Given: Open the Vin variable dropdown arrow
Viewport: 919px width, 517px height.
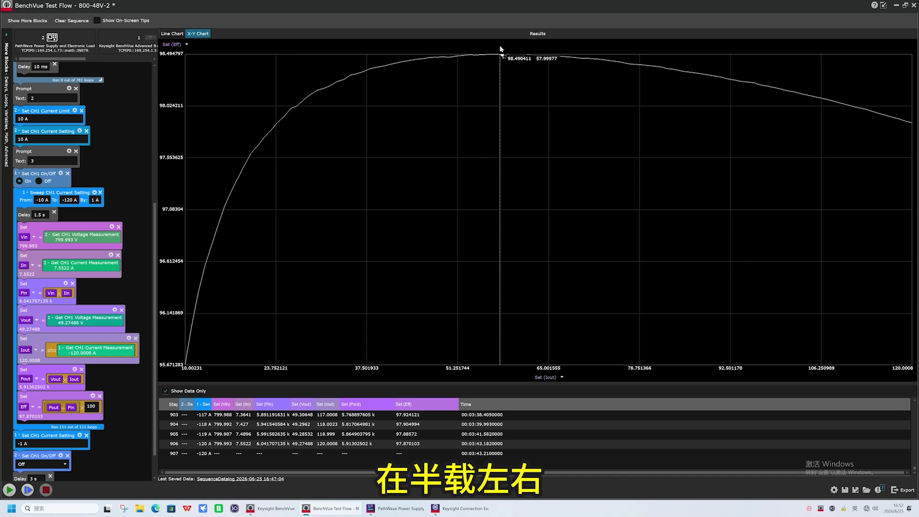Looking at the screenshot, I should 34,237.
